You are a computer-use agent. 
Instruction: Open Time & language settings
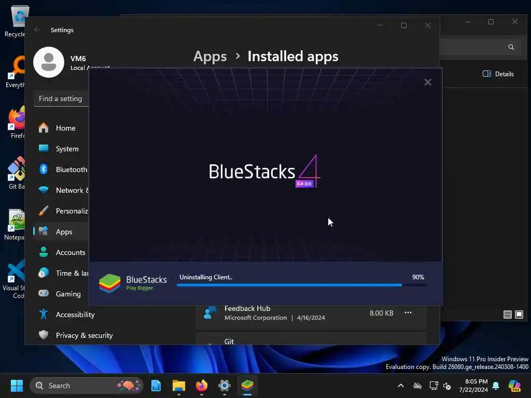pyautogui.click(x=61, y=273)
